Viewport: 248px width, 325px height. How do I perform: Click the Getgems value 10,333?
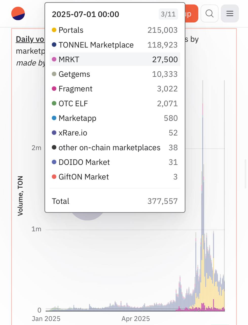(165, 74)
